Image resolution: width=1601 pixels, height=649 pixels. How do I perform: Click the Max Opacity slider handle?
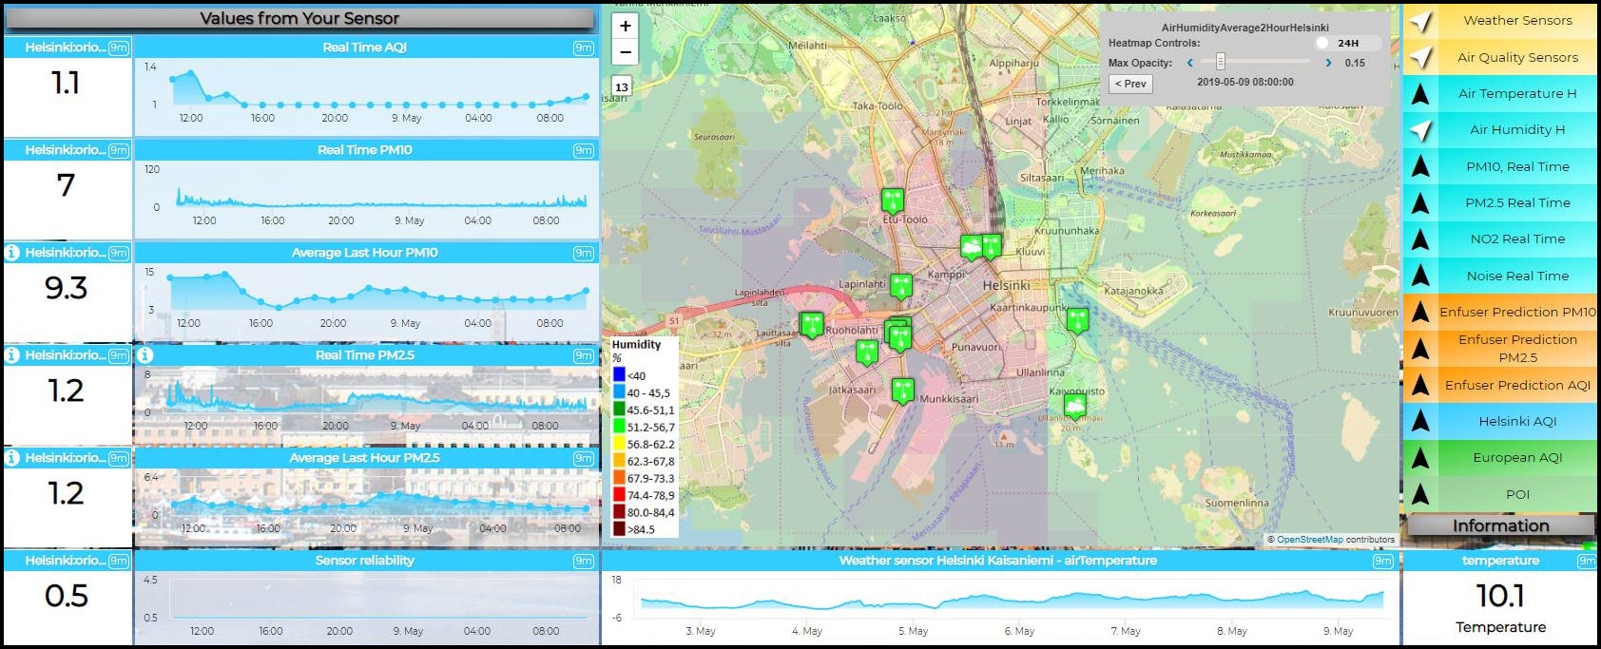pos(1221,63)
